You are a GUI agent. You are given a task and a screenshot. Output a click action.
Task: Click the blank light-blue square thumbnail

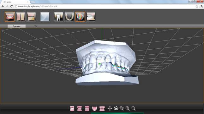tap(45, 17)
